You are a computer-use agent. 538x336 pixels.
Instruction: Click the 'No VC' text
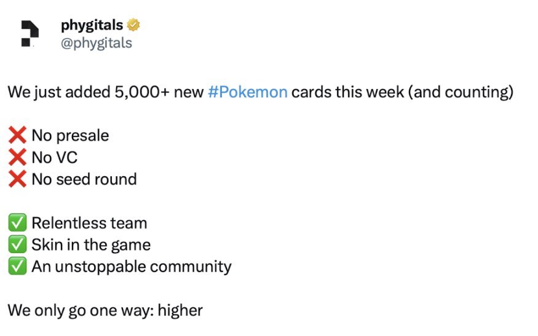coord(55,157)
